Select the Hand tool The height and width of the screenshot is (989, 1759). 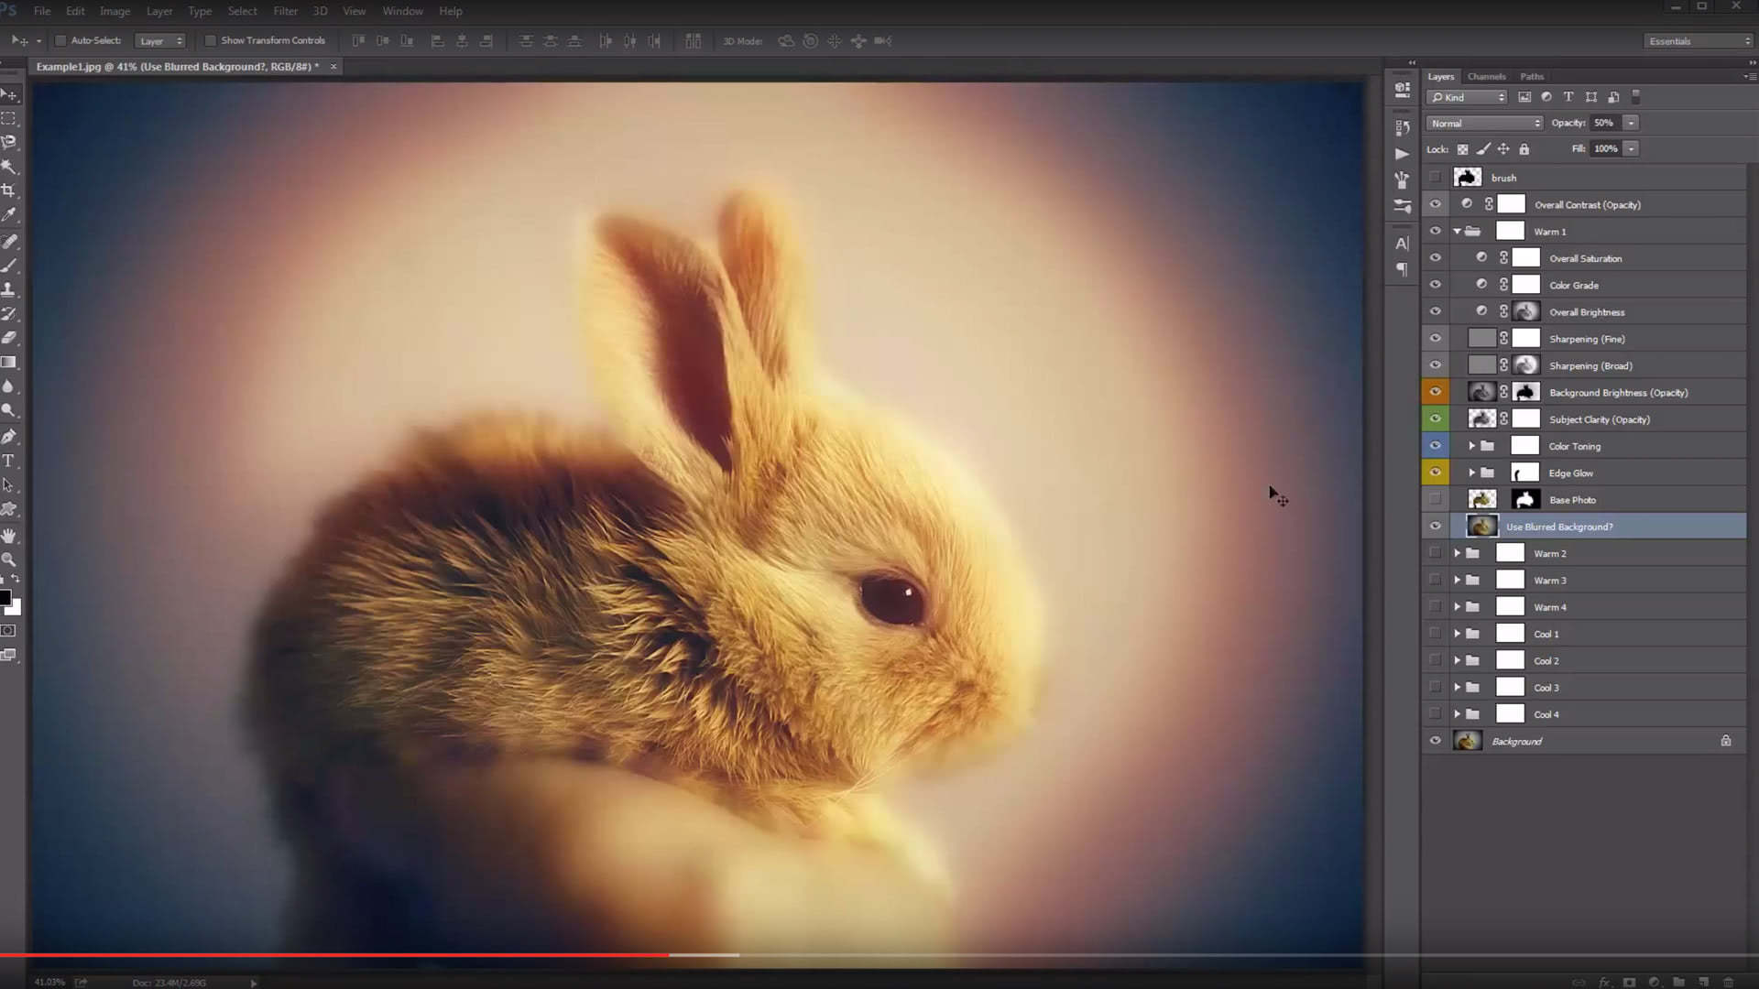pos(8,535)
